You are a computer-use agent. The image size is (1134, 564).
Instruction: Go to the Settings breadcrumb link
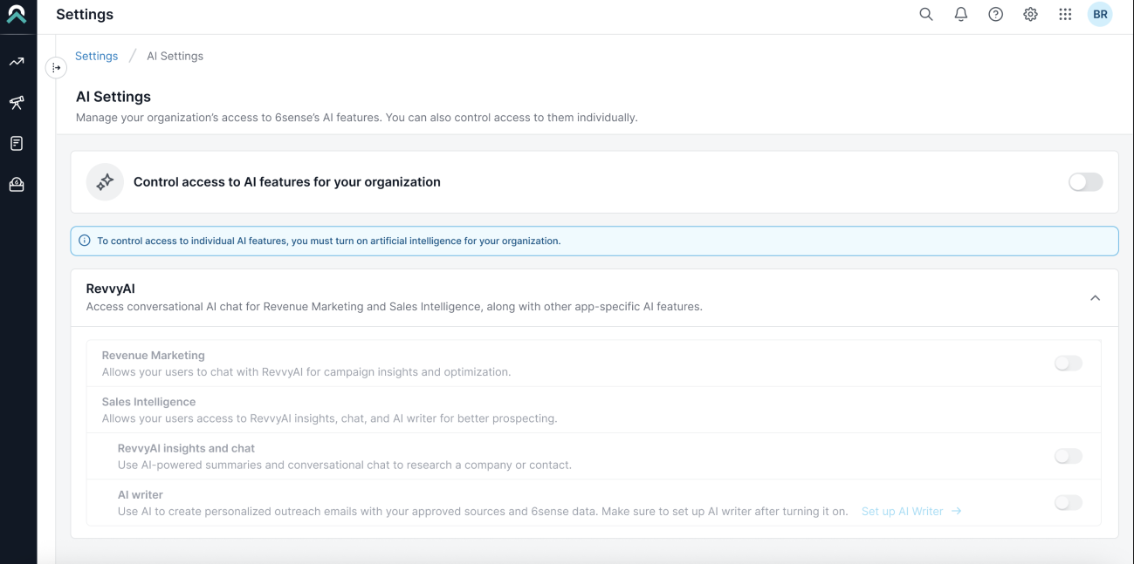click(x=96, y=56)
